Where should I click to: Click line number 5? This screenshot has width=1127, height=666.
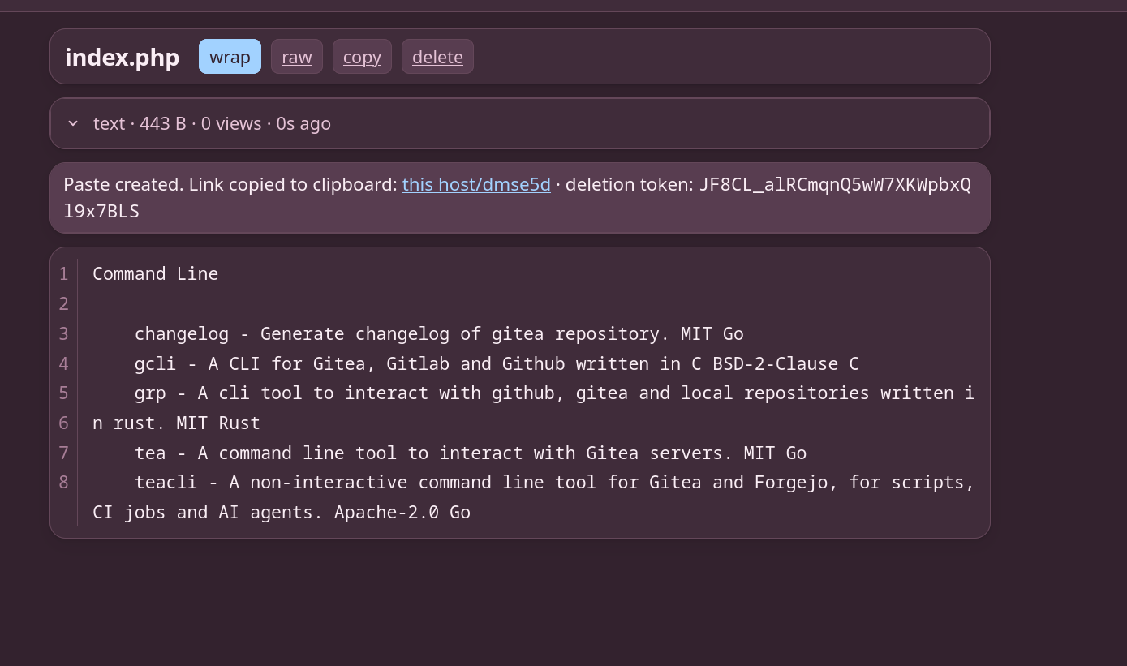pos(63,393)
